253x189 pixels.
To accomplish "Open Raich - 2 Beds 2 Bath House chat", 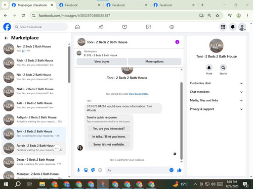I will (34, 63).
